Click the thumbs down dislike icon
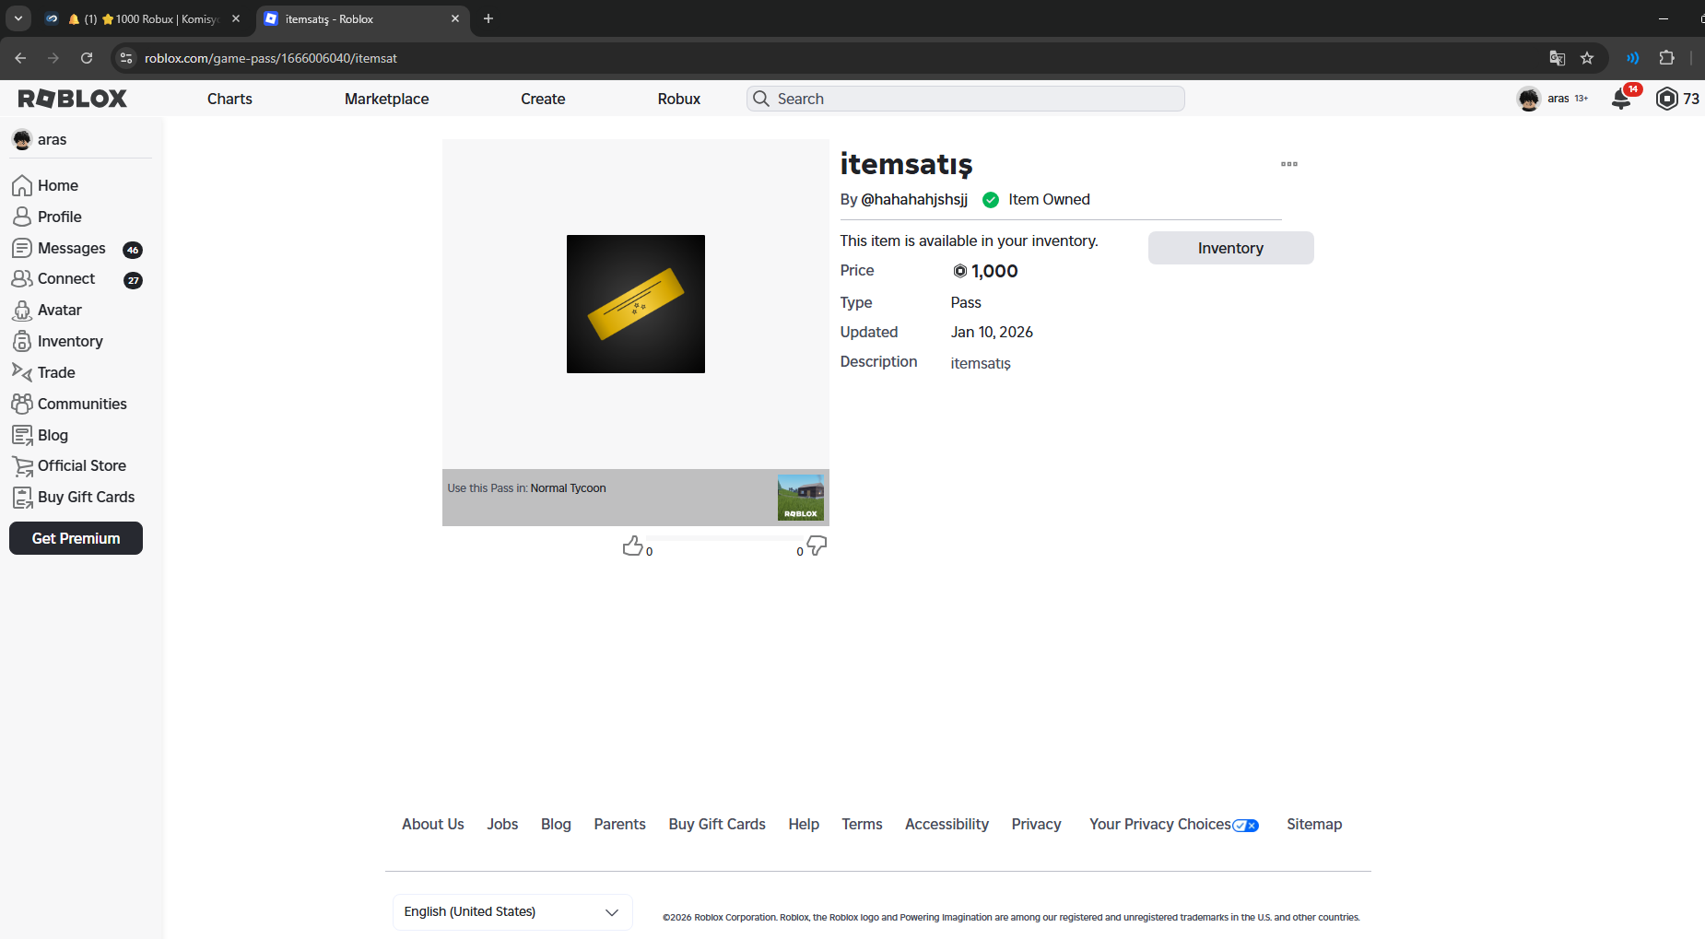 (817, 546)
